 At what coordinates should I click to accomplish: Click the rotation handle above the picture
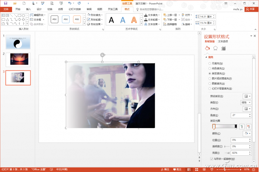[x=102, y=55]
